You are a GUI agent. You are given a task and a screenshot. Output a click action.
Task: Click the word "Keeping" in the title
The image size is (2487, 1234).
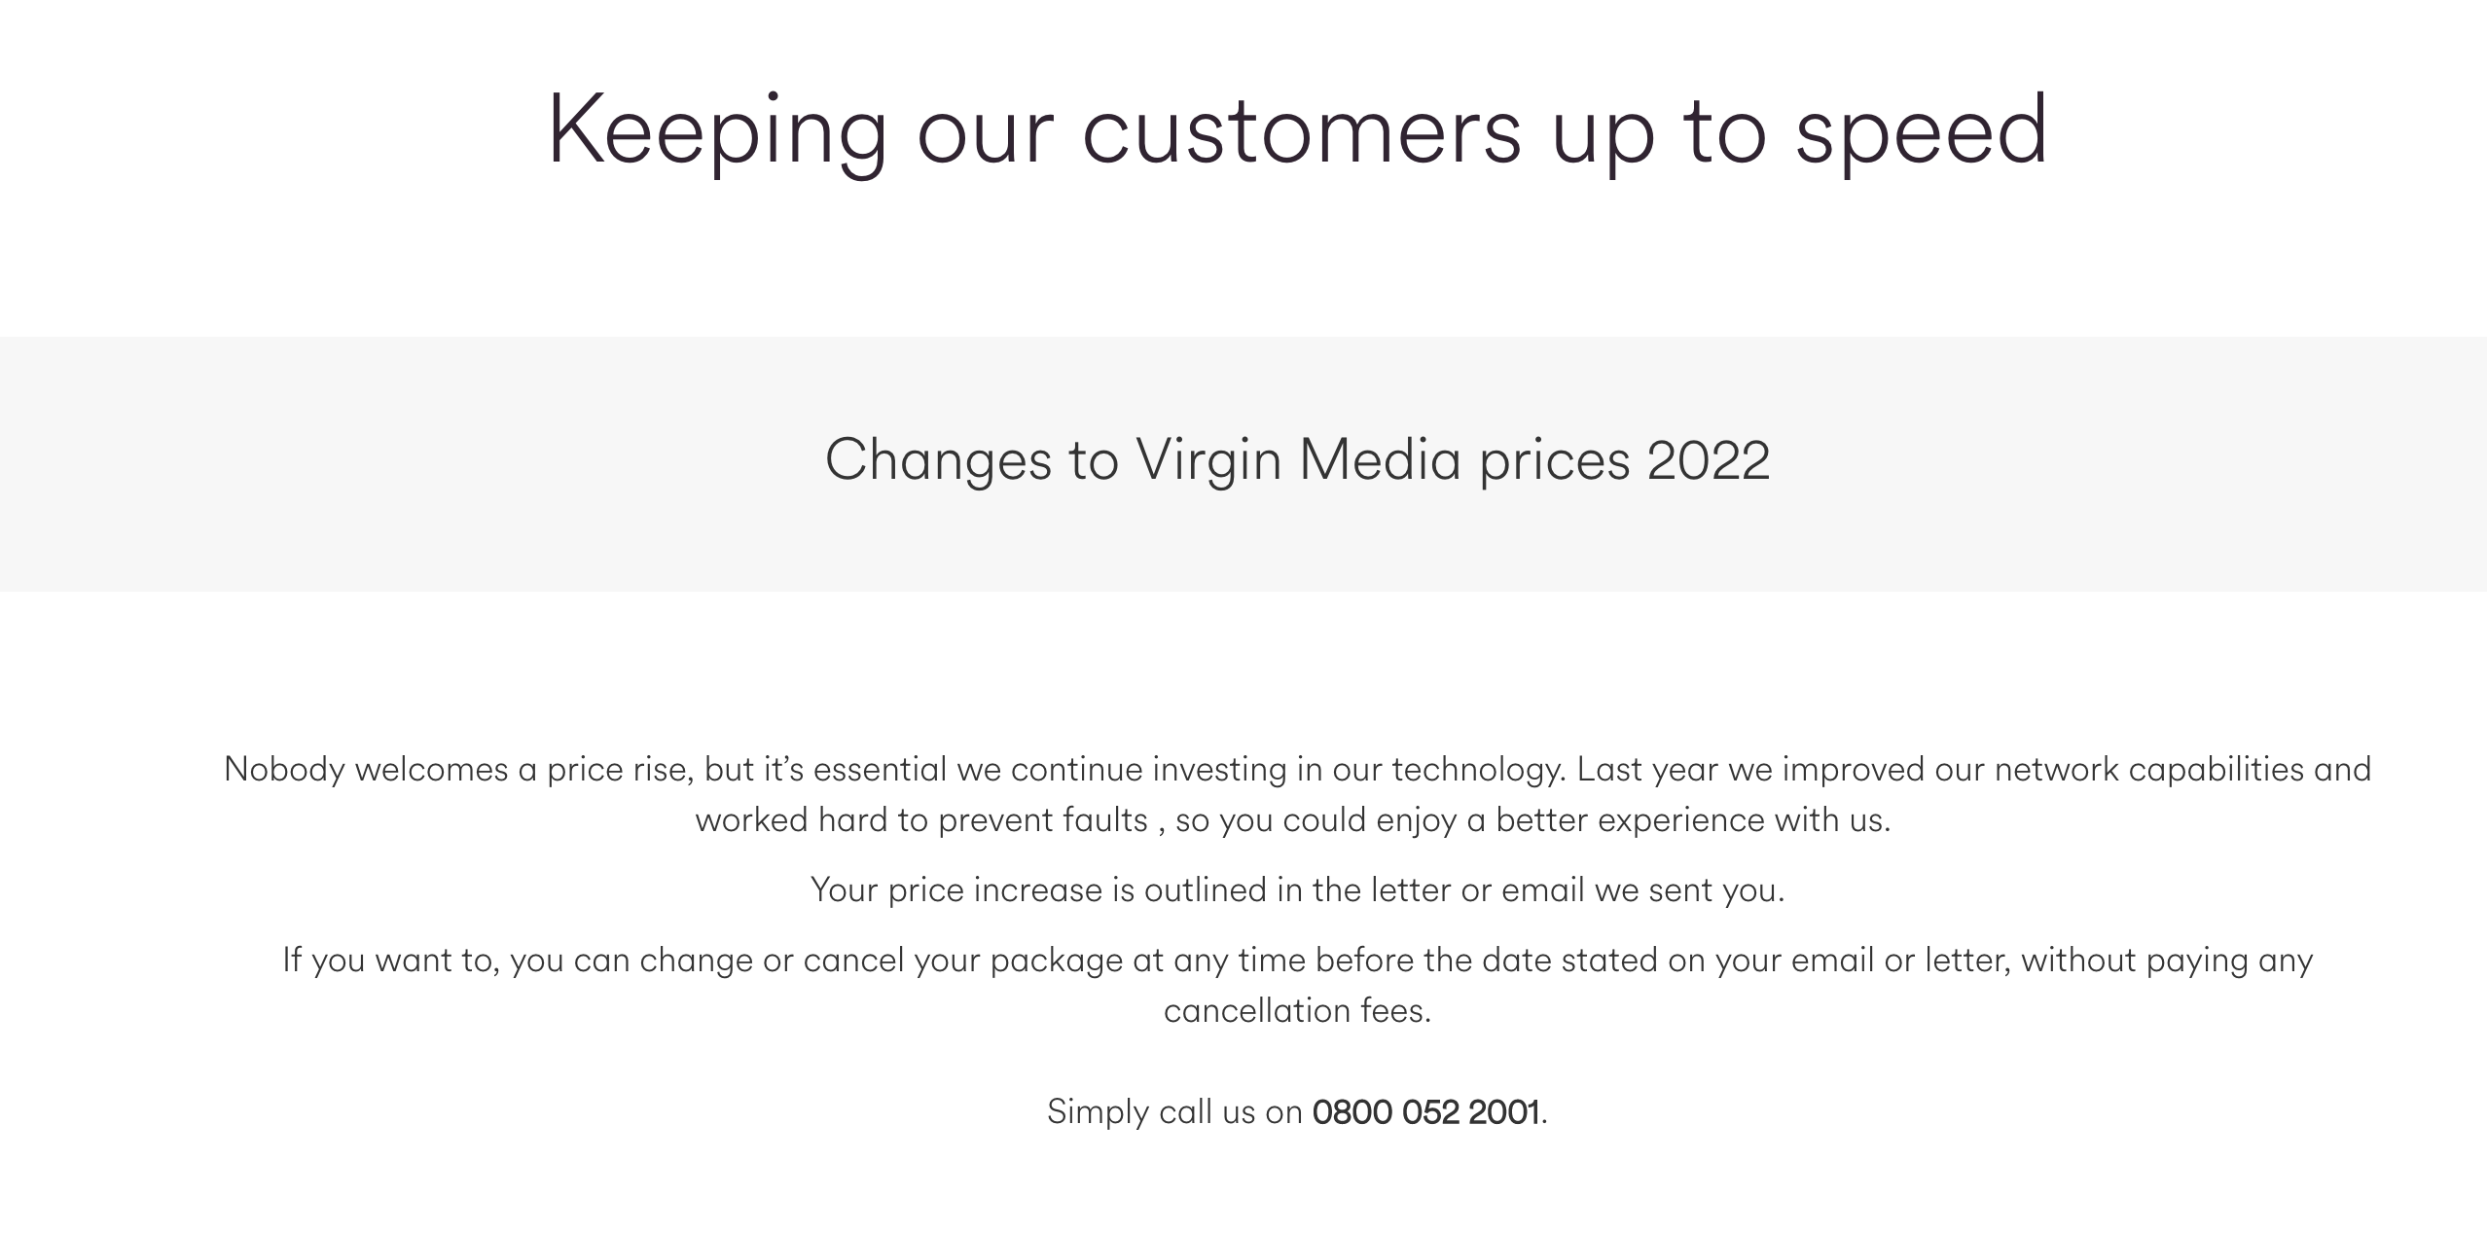point(718,131)
